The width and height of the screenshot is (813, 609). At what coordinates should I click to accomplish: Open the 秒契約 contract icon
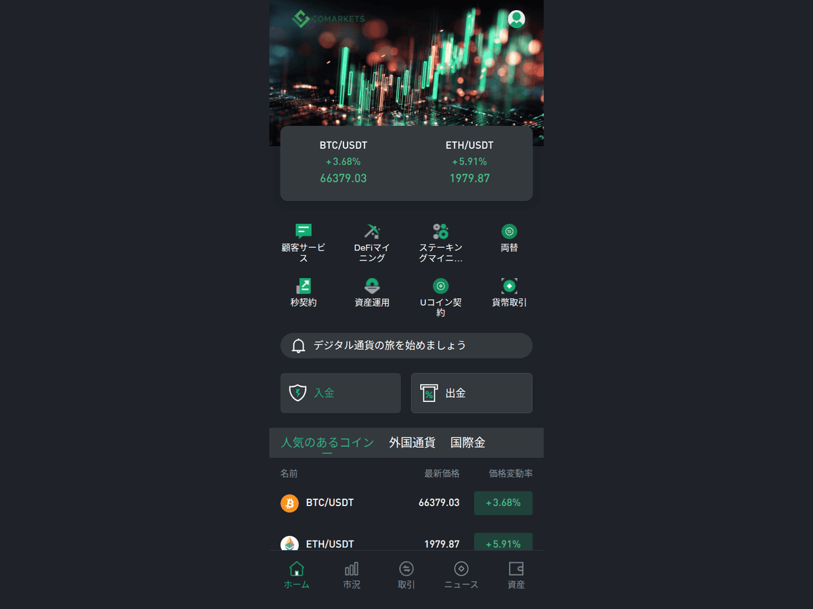point(304,286)
